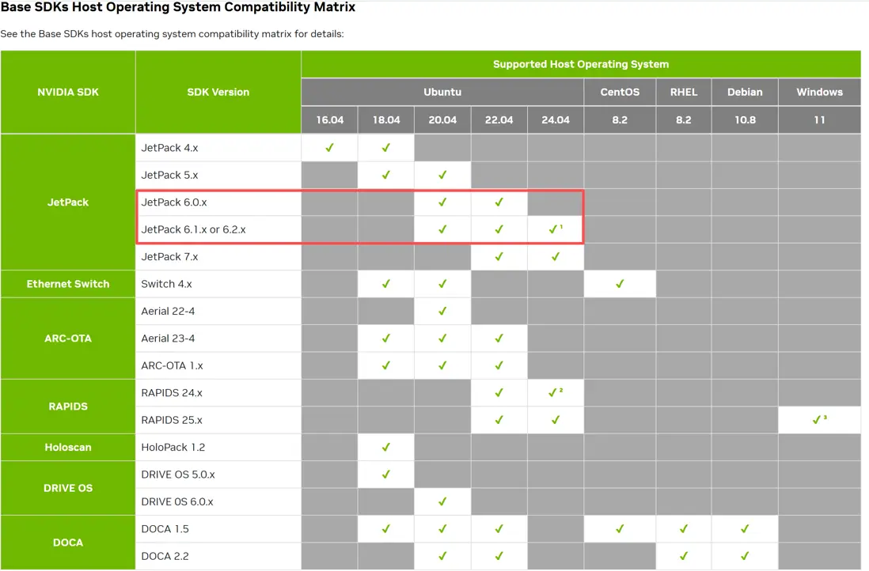Viewport: 869px width, 571px height.
Task: Select DOCA 1.5 checkmark under Debian 10.8
Action: 745,529
